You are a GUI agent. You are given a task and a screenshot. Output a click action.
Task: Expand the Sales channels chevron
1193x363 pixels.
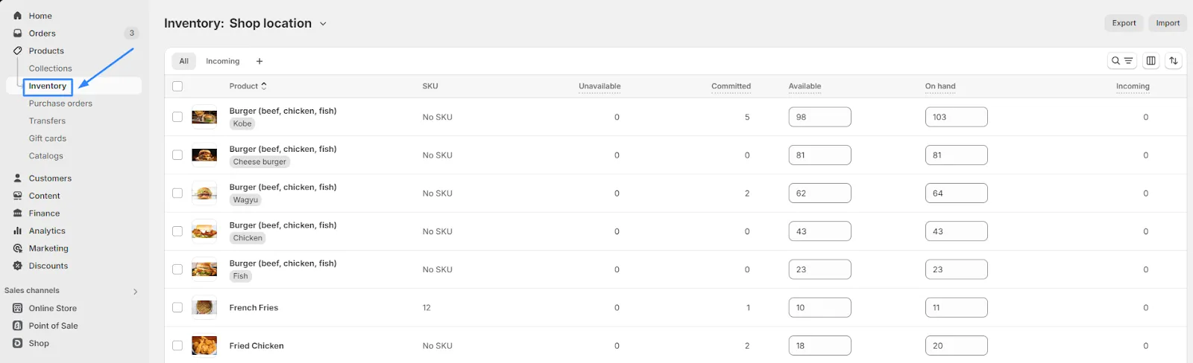point(135,292)
